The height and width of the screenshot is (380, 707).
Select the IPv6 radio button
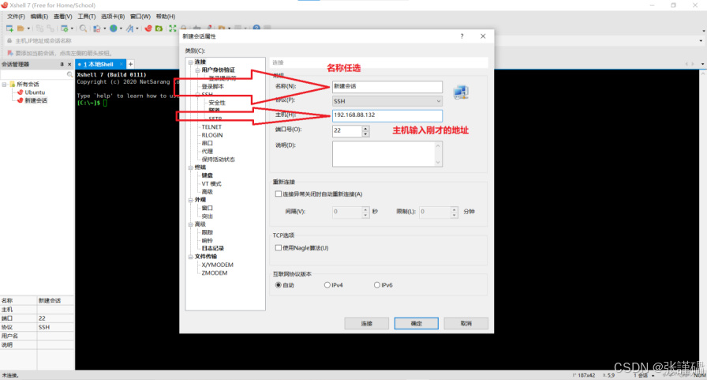(377, 285)
